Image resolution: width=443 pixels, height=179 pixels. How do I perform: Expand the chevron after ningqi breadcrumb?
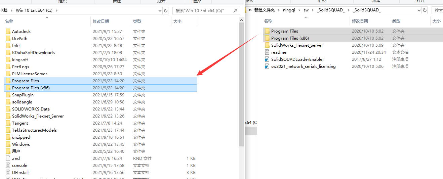pos(300,10)
